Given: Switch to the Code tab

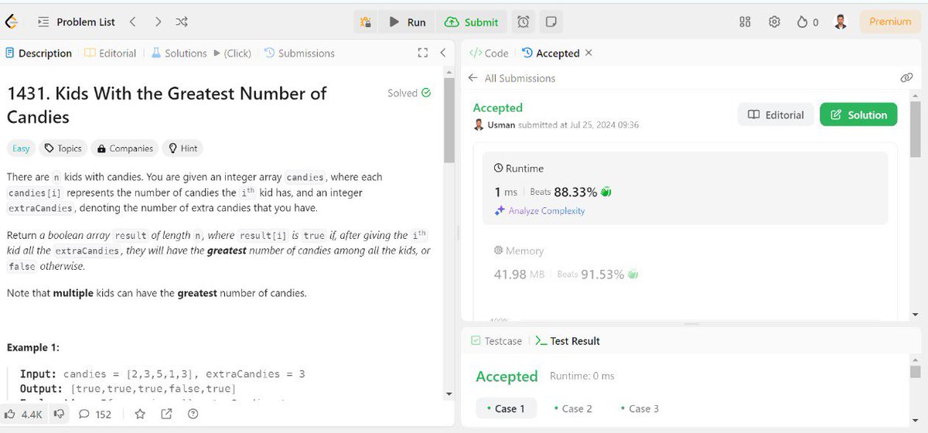Looking at the screenshot, I should tap(489, 53).
